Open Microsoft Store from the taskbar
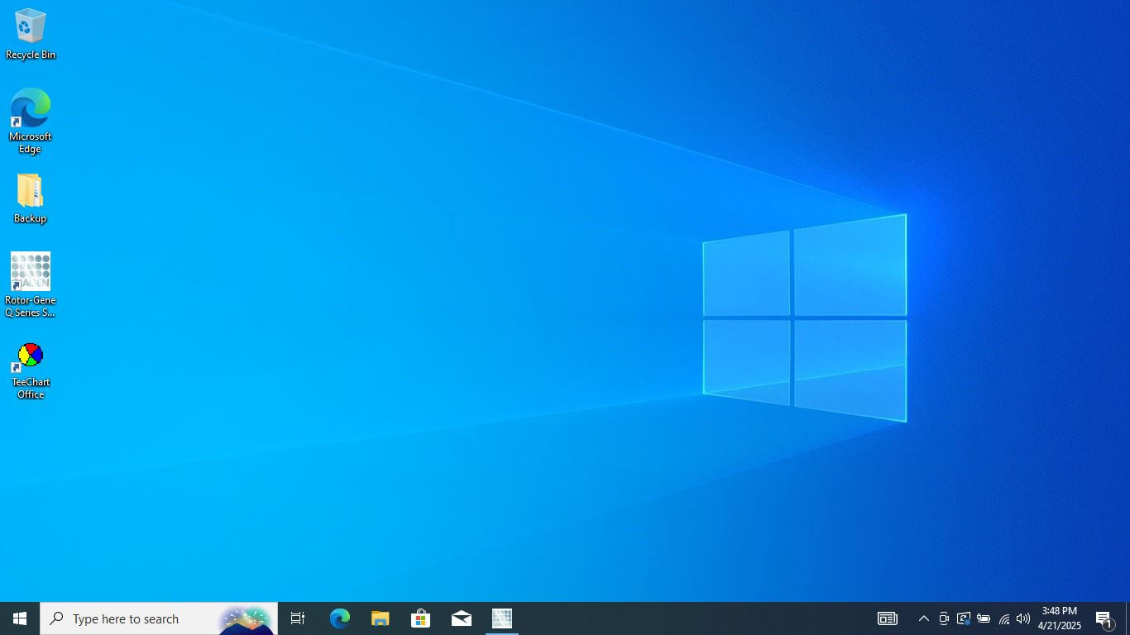This screenshot has height=635, width=1130. 421,618
